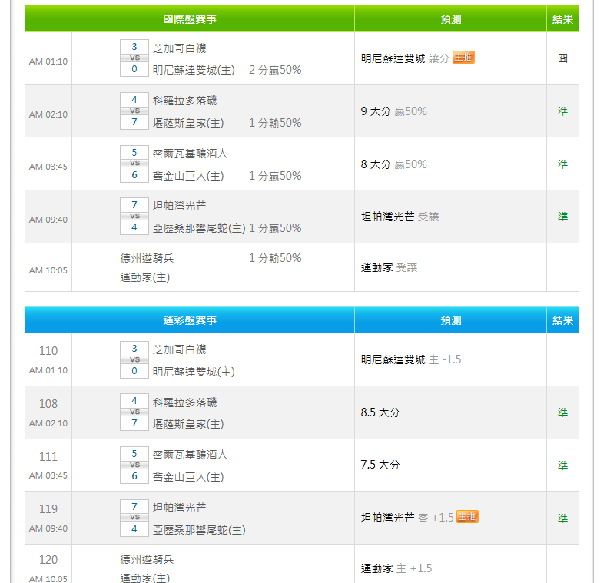Select 科羅拉多落磯 in the 國際盤賽事 table
Image resolution: width=607 pixels, height=583 pixels.
click(x=184, y=101)
